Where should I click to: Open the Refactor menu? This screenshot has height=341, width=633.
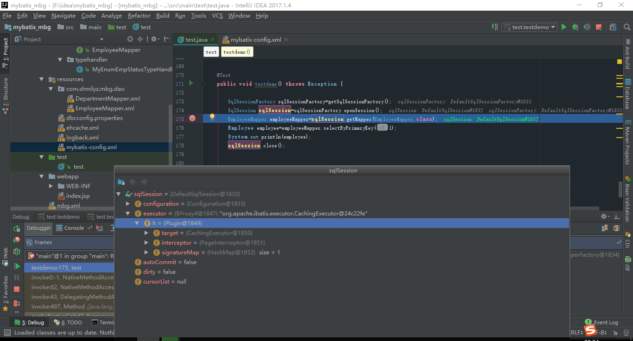pos(139,15)
